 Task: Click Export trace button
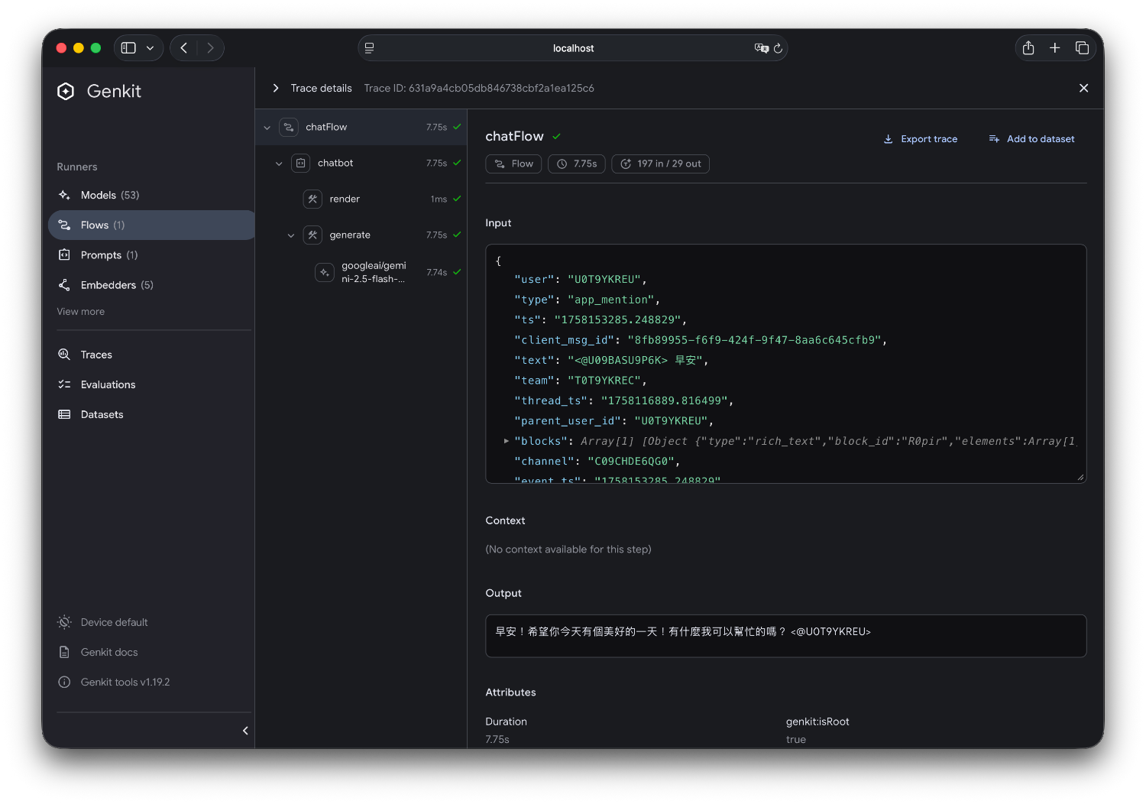[921, 139]
